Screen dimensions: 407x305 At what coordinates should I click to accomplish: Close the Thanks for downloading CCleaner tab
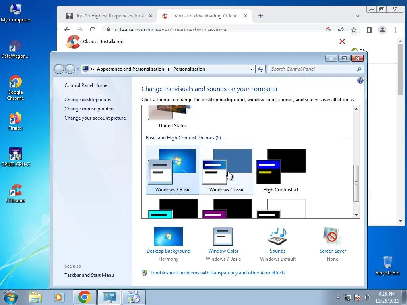click(246, 16)
